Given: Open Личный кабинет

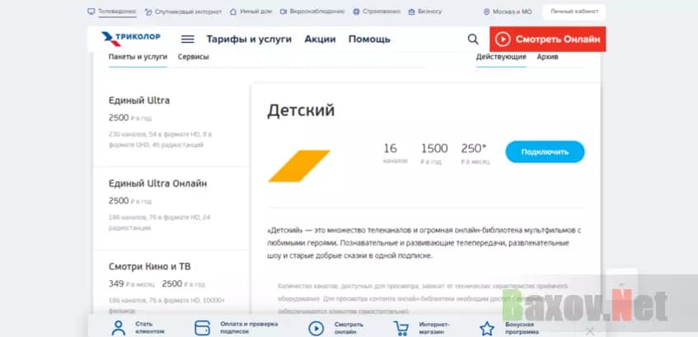Looking at the screenshot, I should 574,12.
